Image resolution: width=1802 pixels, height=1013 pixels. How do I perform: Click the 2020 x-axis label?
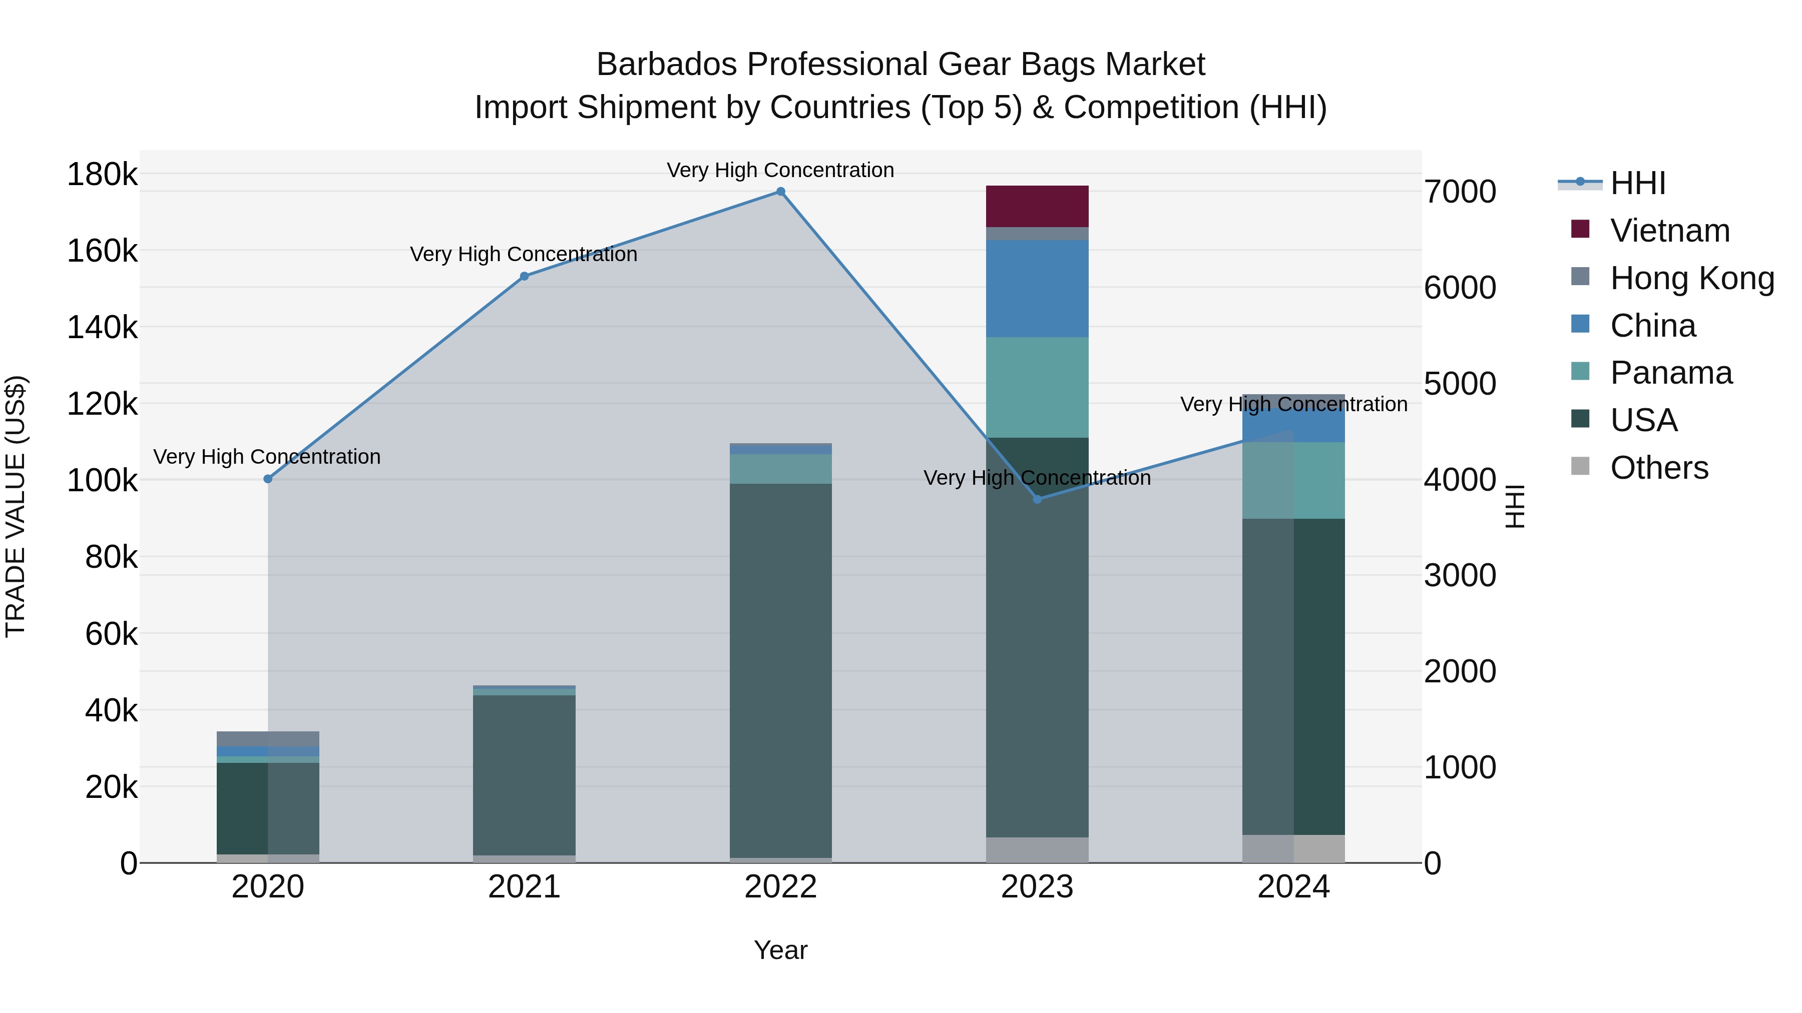coord(268,887)
